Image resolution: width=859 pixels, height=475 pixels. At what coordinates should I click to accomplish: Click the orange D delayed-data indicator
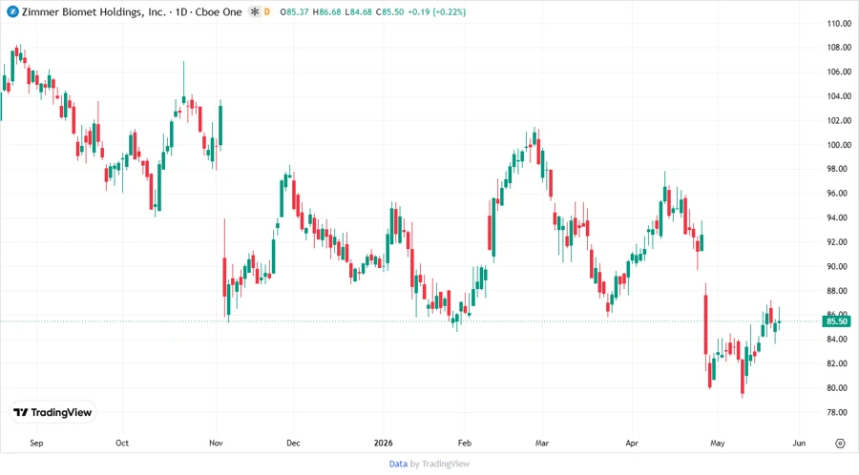click(267, 11)
